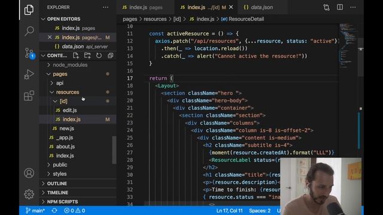This screenshot has height=215, width=383.
Task: Change indentation via Spaces: 2
Action: (x=260, y=211)
